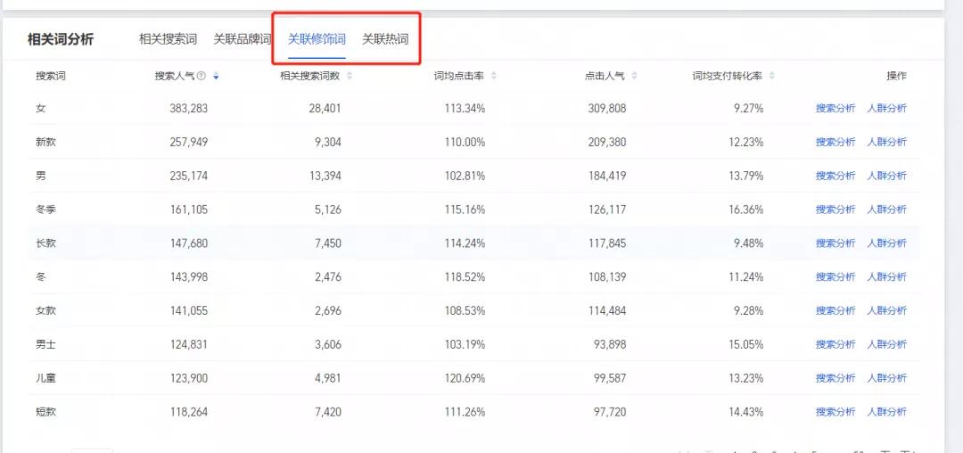
Task: Click the 搜索词 column header
Action: [50, 76]
